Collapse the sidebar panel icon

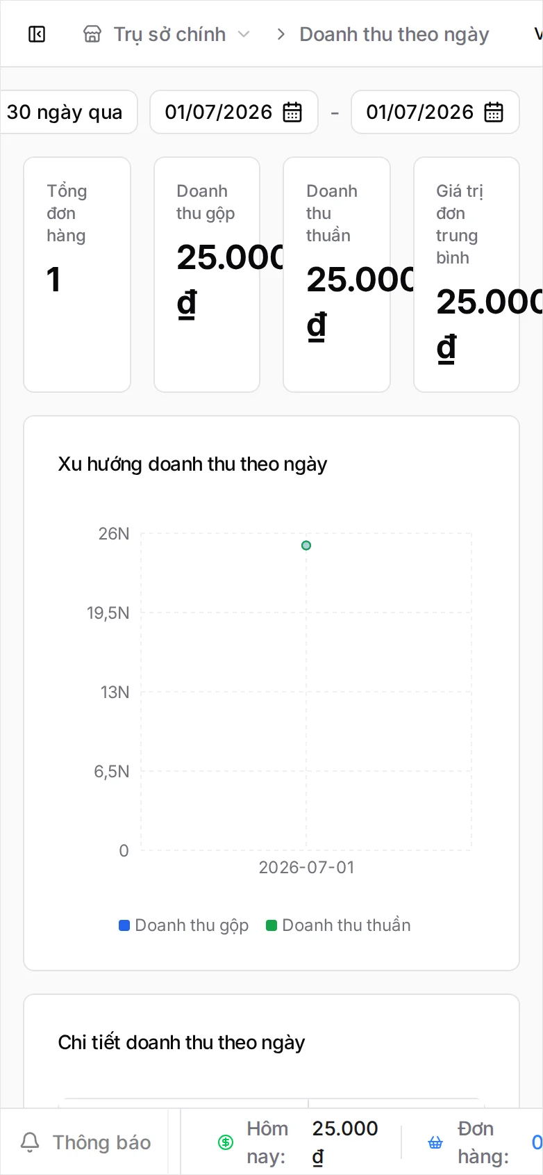pos(37,34)
